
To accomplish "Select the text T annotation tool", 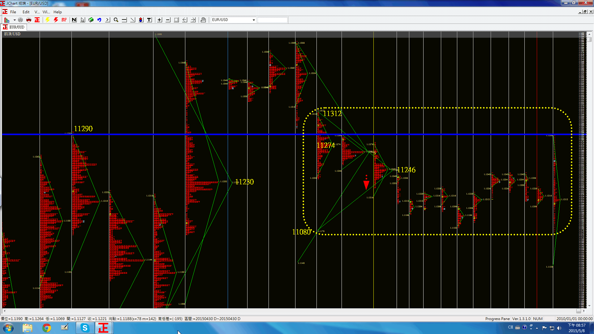I will [x=149, y=20].
